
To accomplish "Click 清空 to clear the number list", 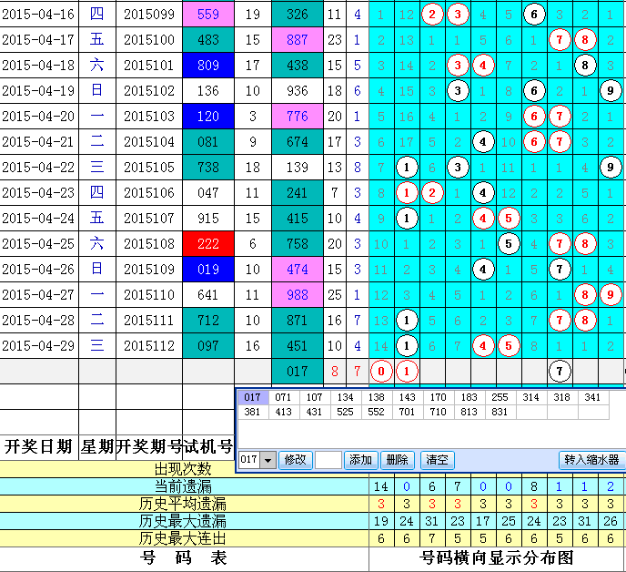I will pos(436,460).
